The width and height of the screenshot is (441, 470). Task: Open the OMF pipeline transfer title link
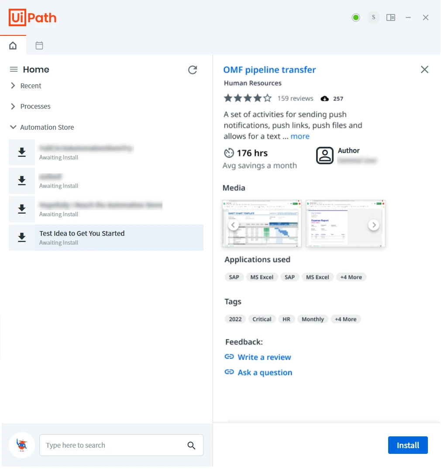point(269,70)
